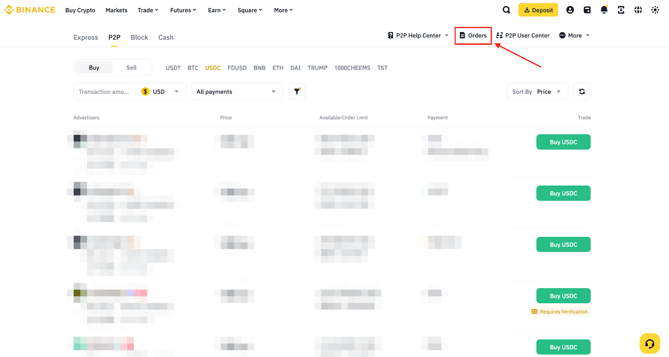
Task: Select the TRUMP coin tab
Action: tap(317, 68)
